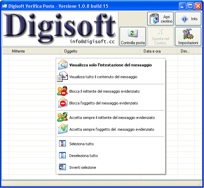This screenshot has height=188, width=204.
Task: Click the Dim... size column header
Action: (185, 51)
